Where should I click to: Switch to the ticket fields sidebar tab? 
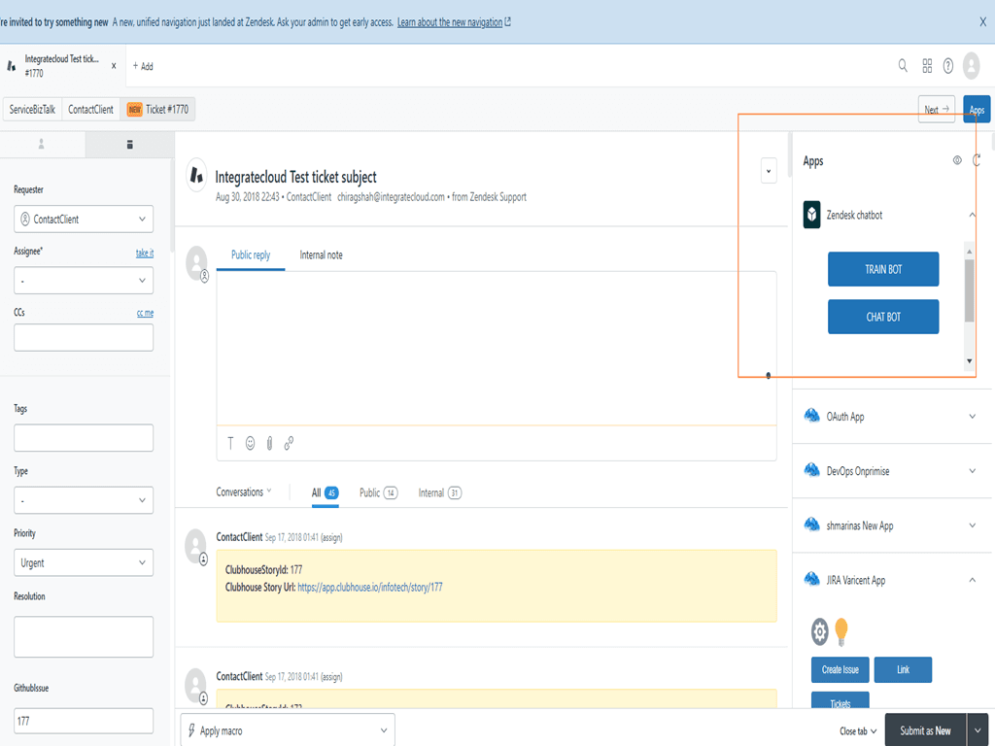(129, 145)
